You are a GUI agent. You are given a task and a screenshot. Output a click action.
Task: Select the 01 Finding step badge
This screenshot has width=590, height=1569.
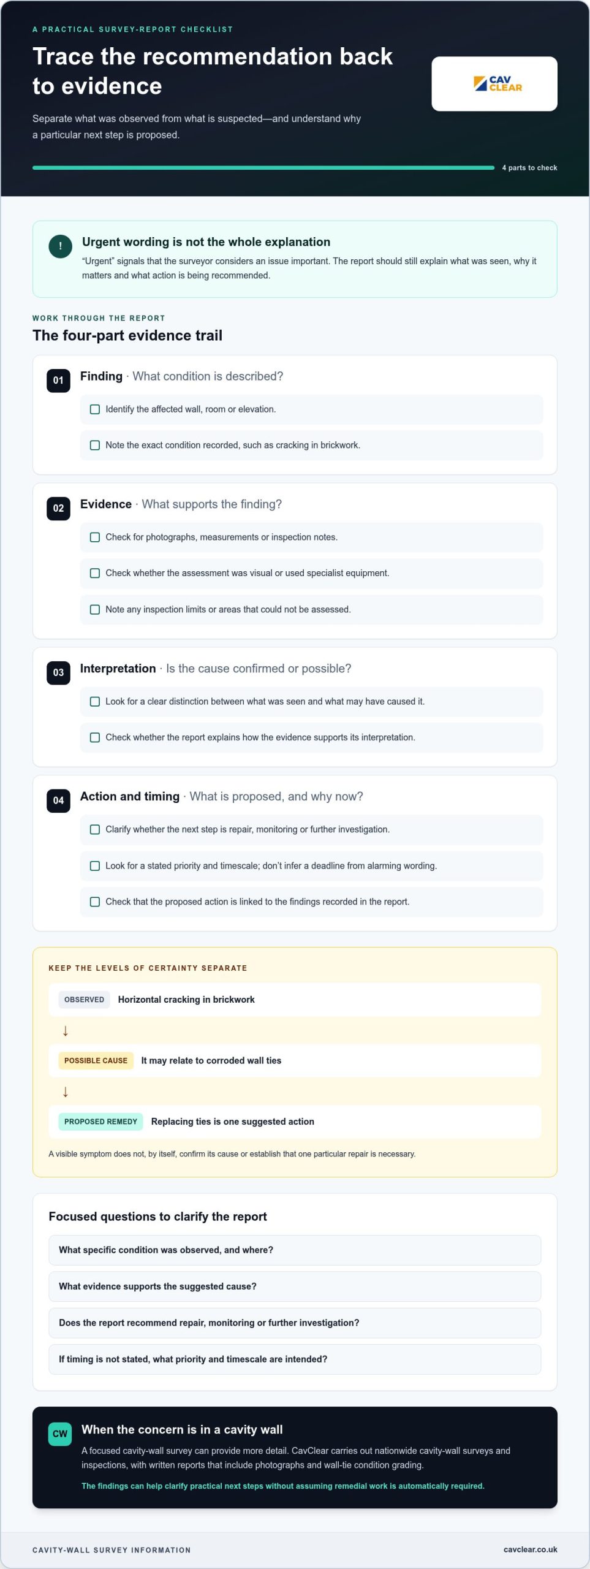[x=58, y=380]
